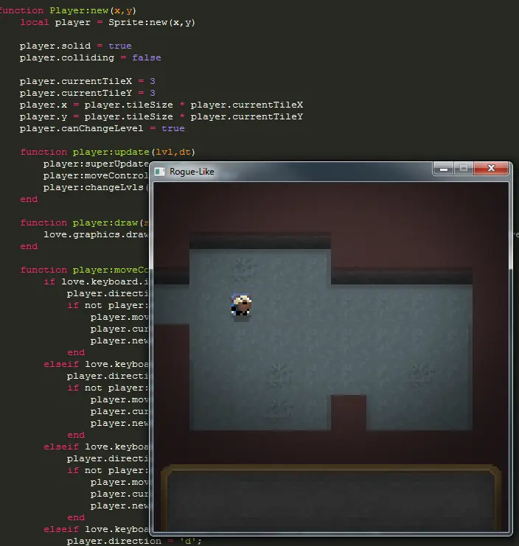The height and width of the screenshot is (546, 519).
Task: Place cursor on Sprite:new(x,y) call
Action: pos(152,22)
